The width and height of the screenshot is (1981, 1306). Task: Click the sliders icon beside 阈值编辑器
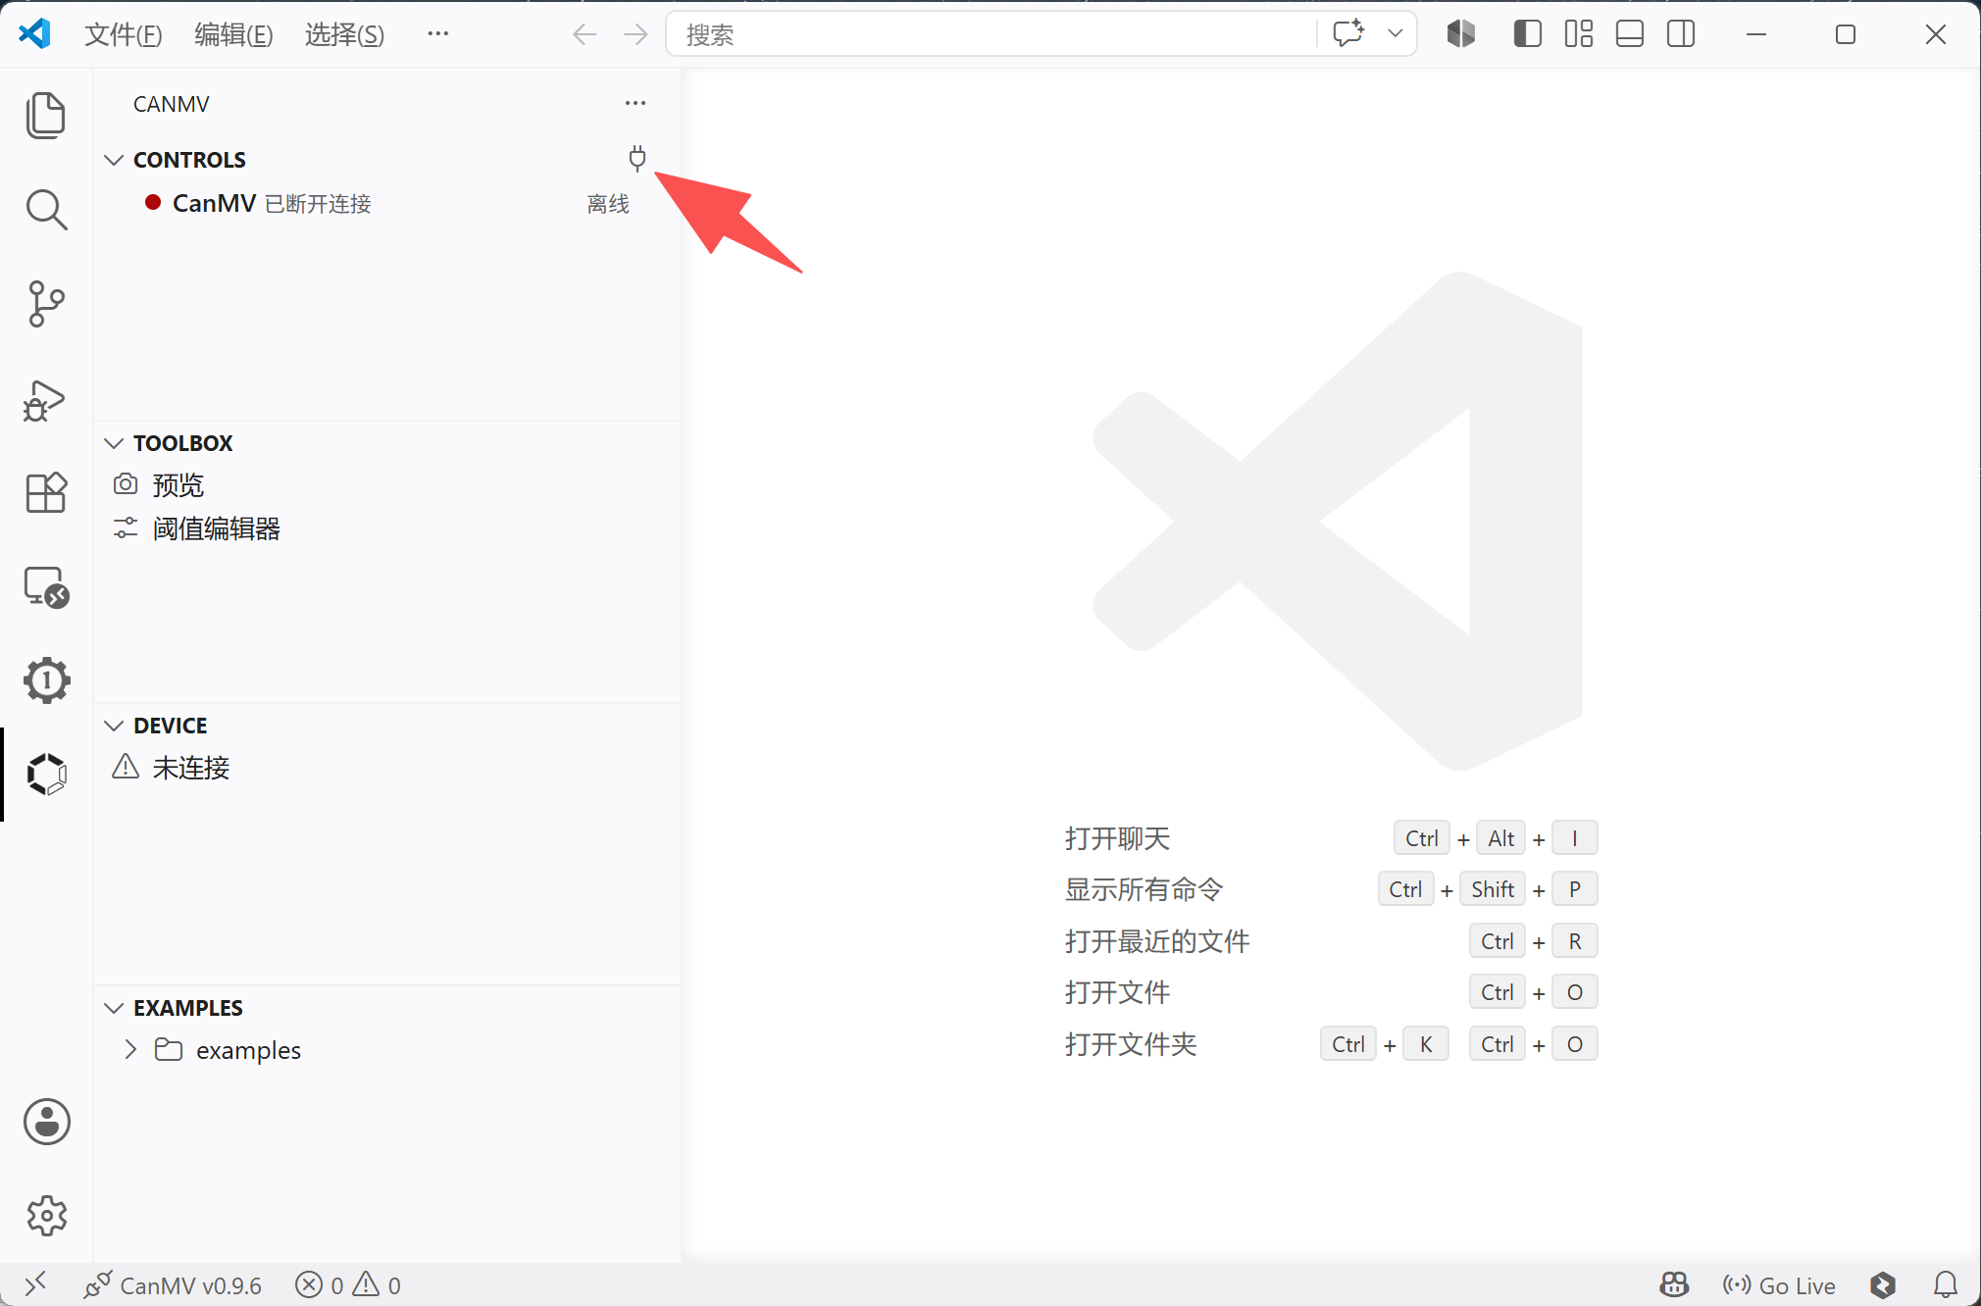coord(126,528)
